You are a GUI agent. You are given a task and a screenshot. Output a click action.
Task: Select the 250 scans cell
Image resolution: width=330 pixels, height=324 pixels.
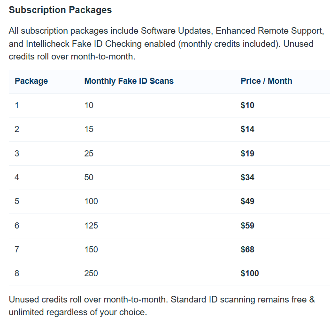[x=91, y=273]
